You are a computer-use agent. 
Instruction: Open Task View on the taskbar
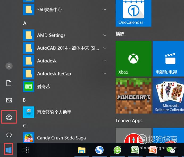pyautogui.click(x=26, y=150)
